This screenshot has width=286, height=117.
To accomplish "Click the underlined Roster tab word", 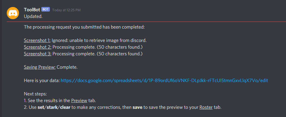I will (x=206, y=107).
